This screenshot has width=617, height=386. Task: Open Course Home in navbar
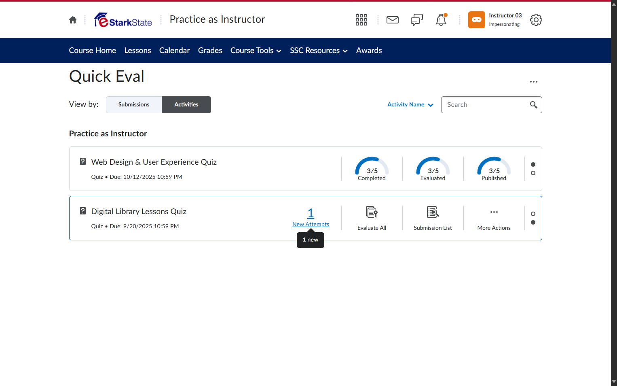93,51
